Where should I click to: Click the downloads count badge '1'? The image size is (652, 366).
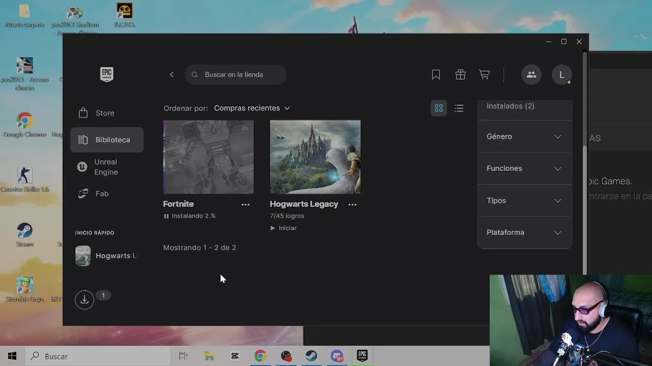pyautogui.click(x=103, y=295)
